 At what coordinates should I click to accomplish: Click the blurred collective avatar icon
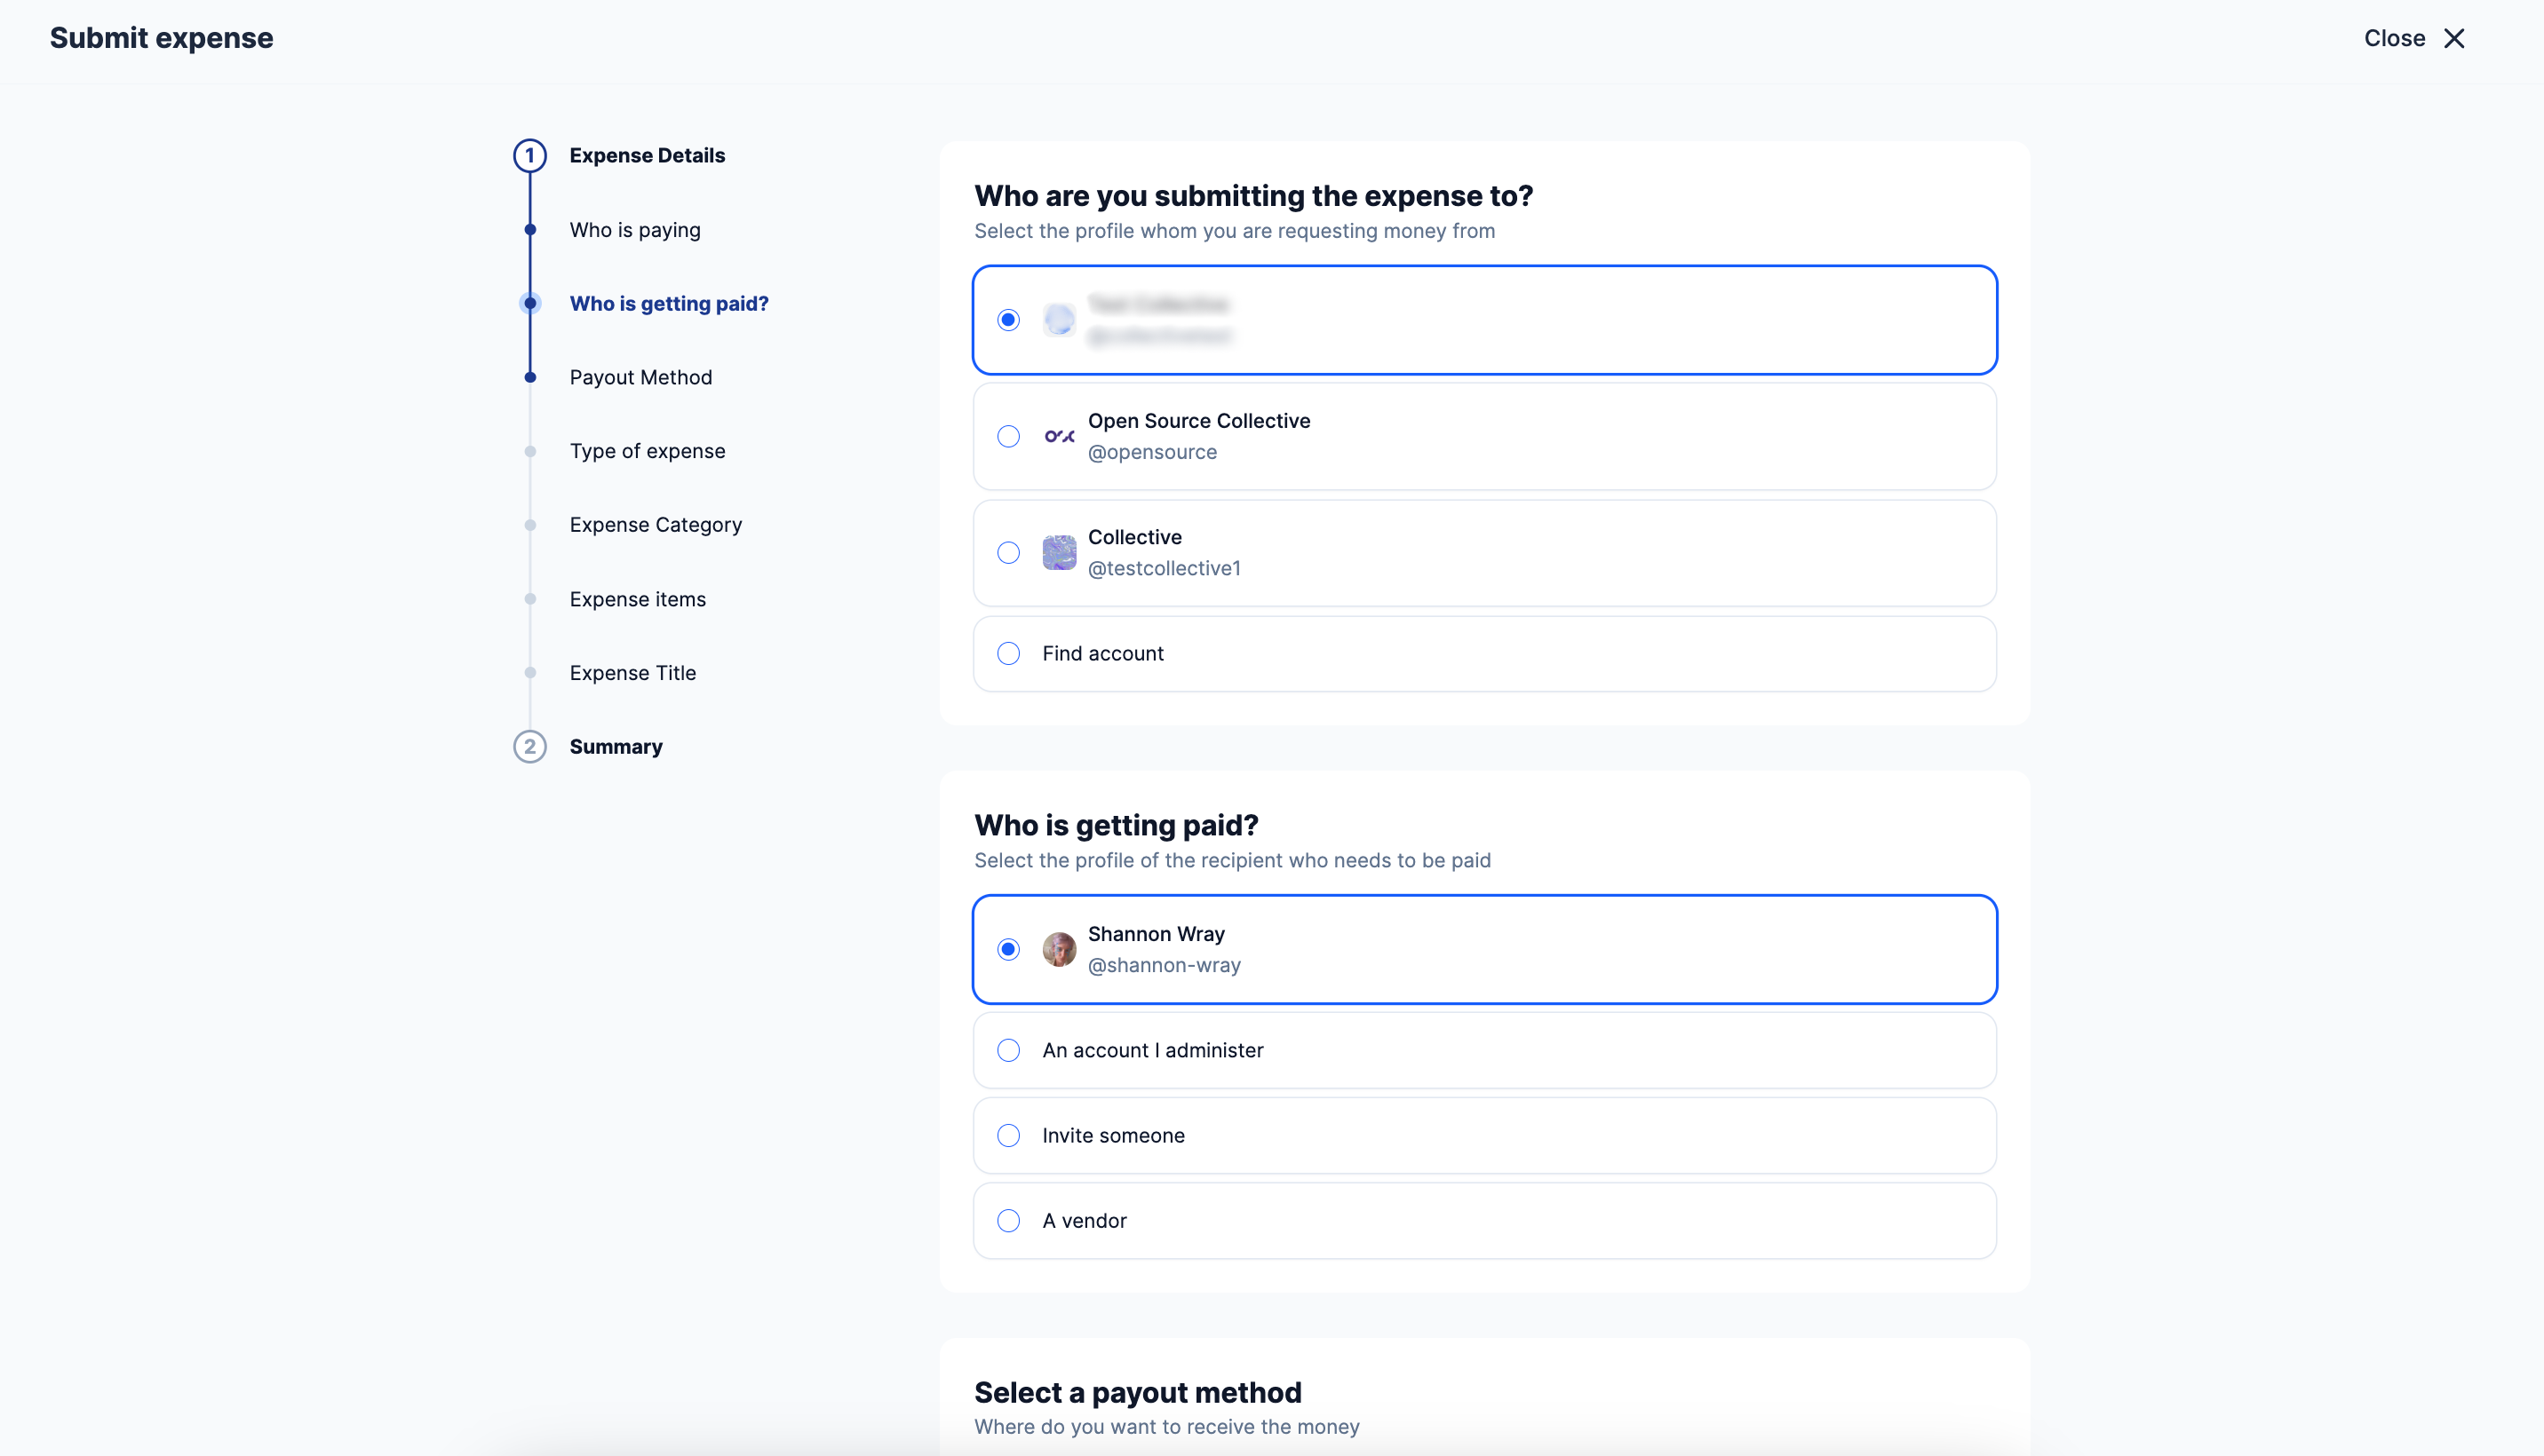tap(1059, 320)
